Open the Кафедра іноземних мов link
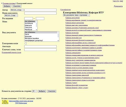The width and height of the screenshot is (126, 107). (x=74, y=38)
